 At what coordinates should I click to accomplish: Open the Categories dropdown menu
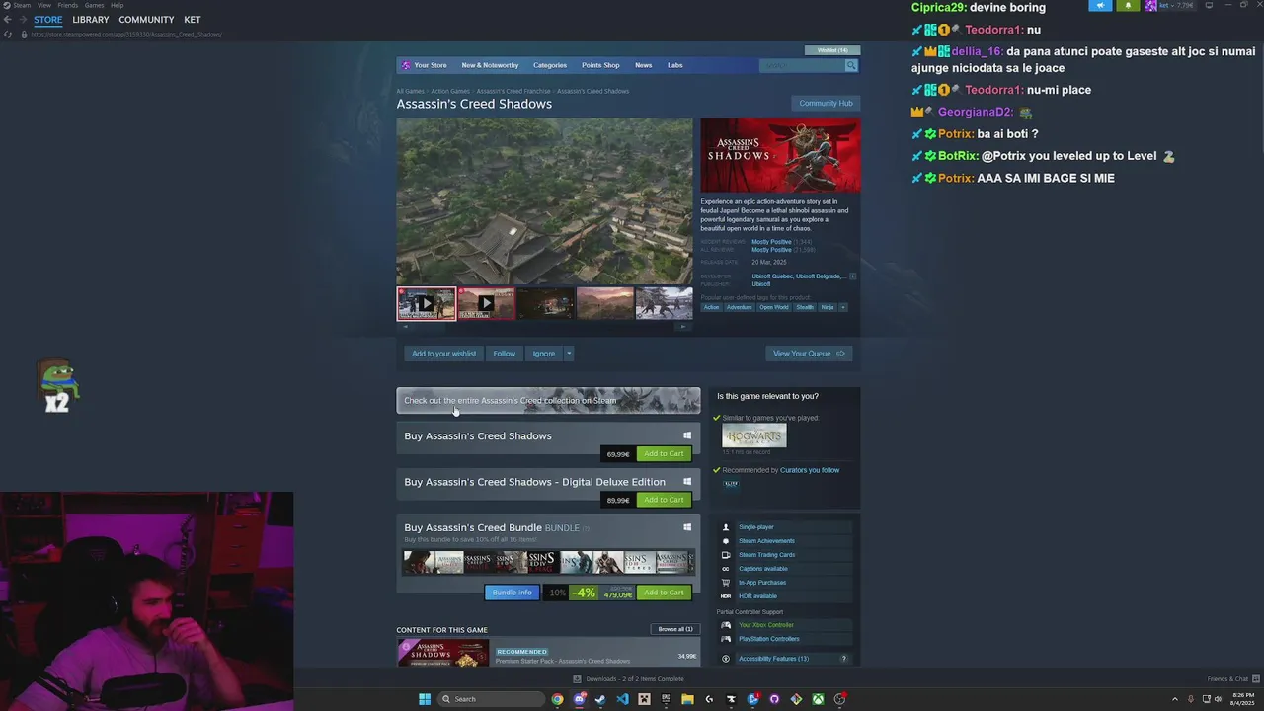550,65
